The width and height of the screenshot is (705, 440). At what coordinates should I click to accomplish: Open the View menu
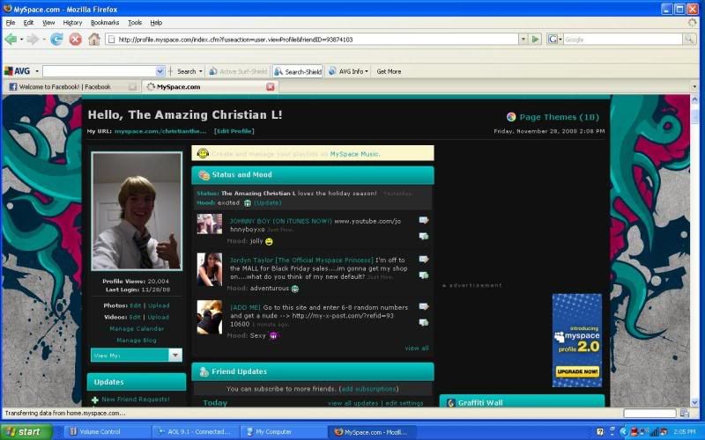click(x=48, y=23)
